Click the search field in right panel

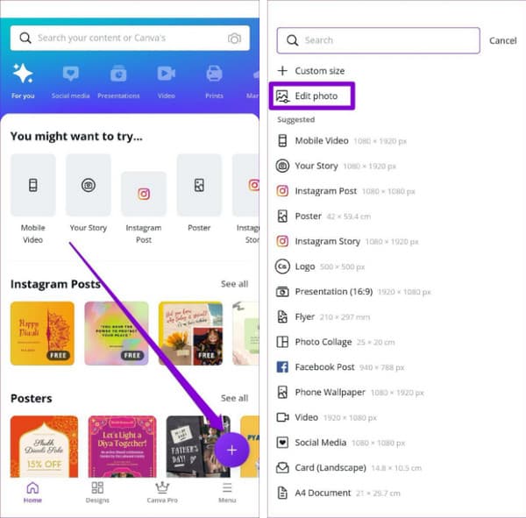[378, 40]
